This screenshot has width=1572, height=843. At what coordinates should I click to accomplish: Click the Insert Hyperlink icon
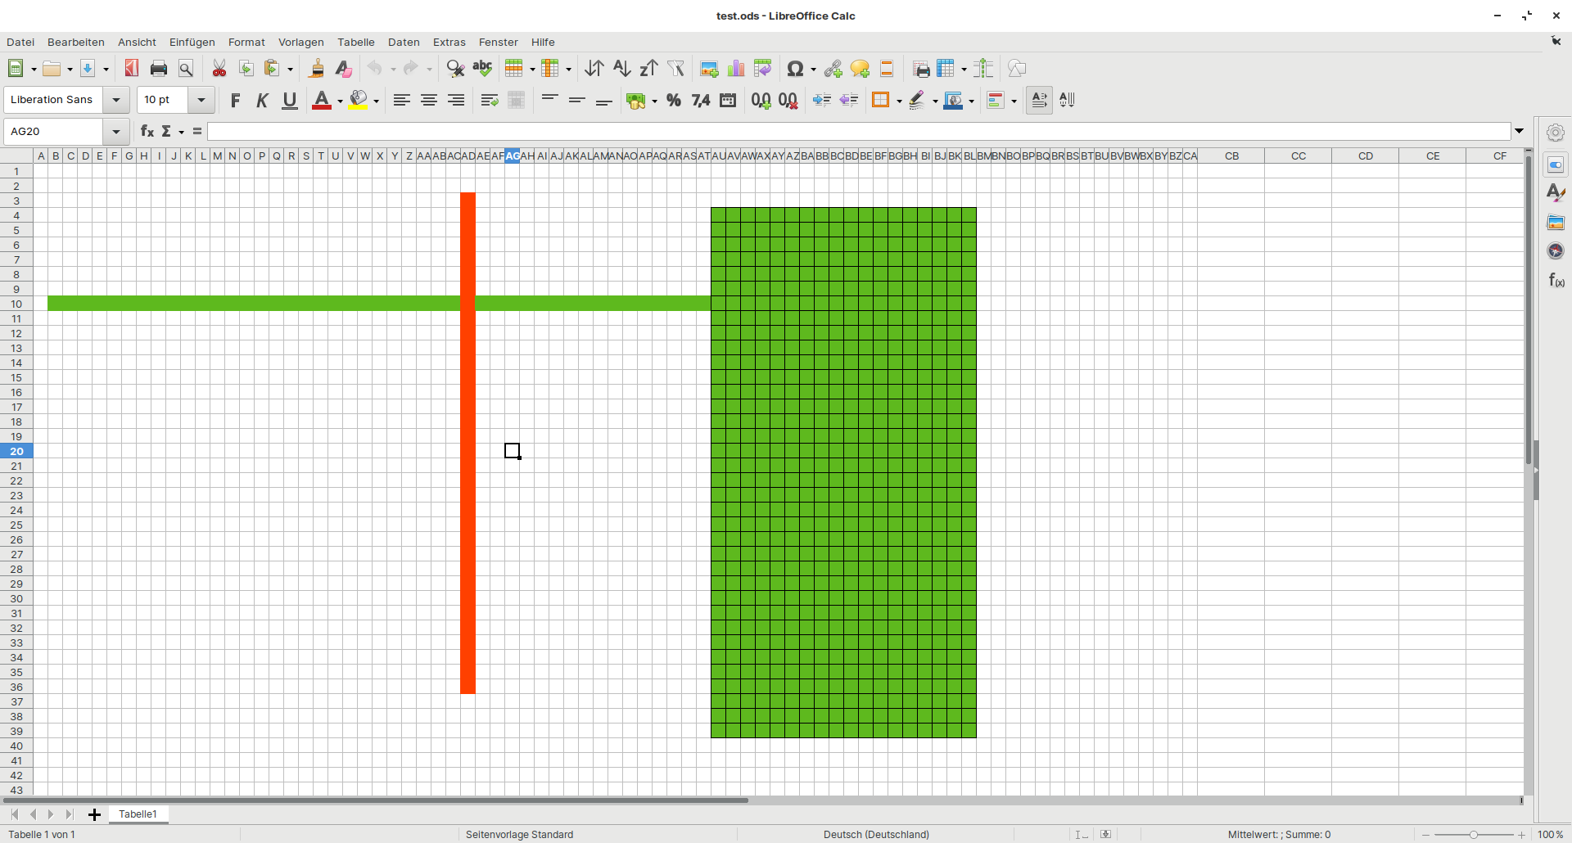pyautogui.click(x=833, y=69)
